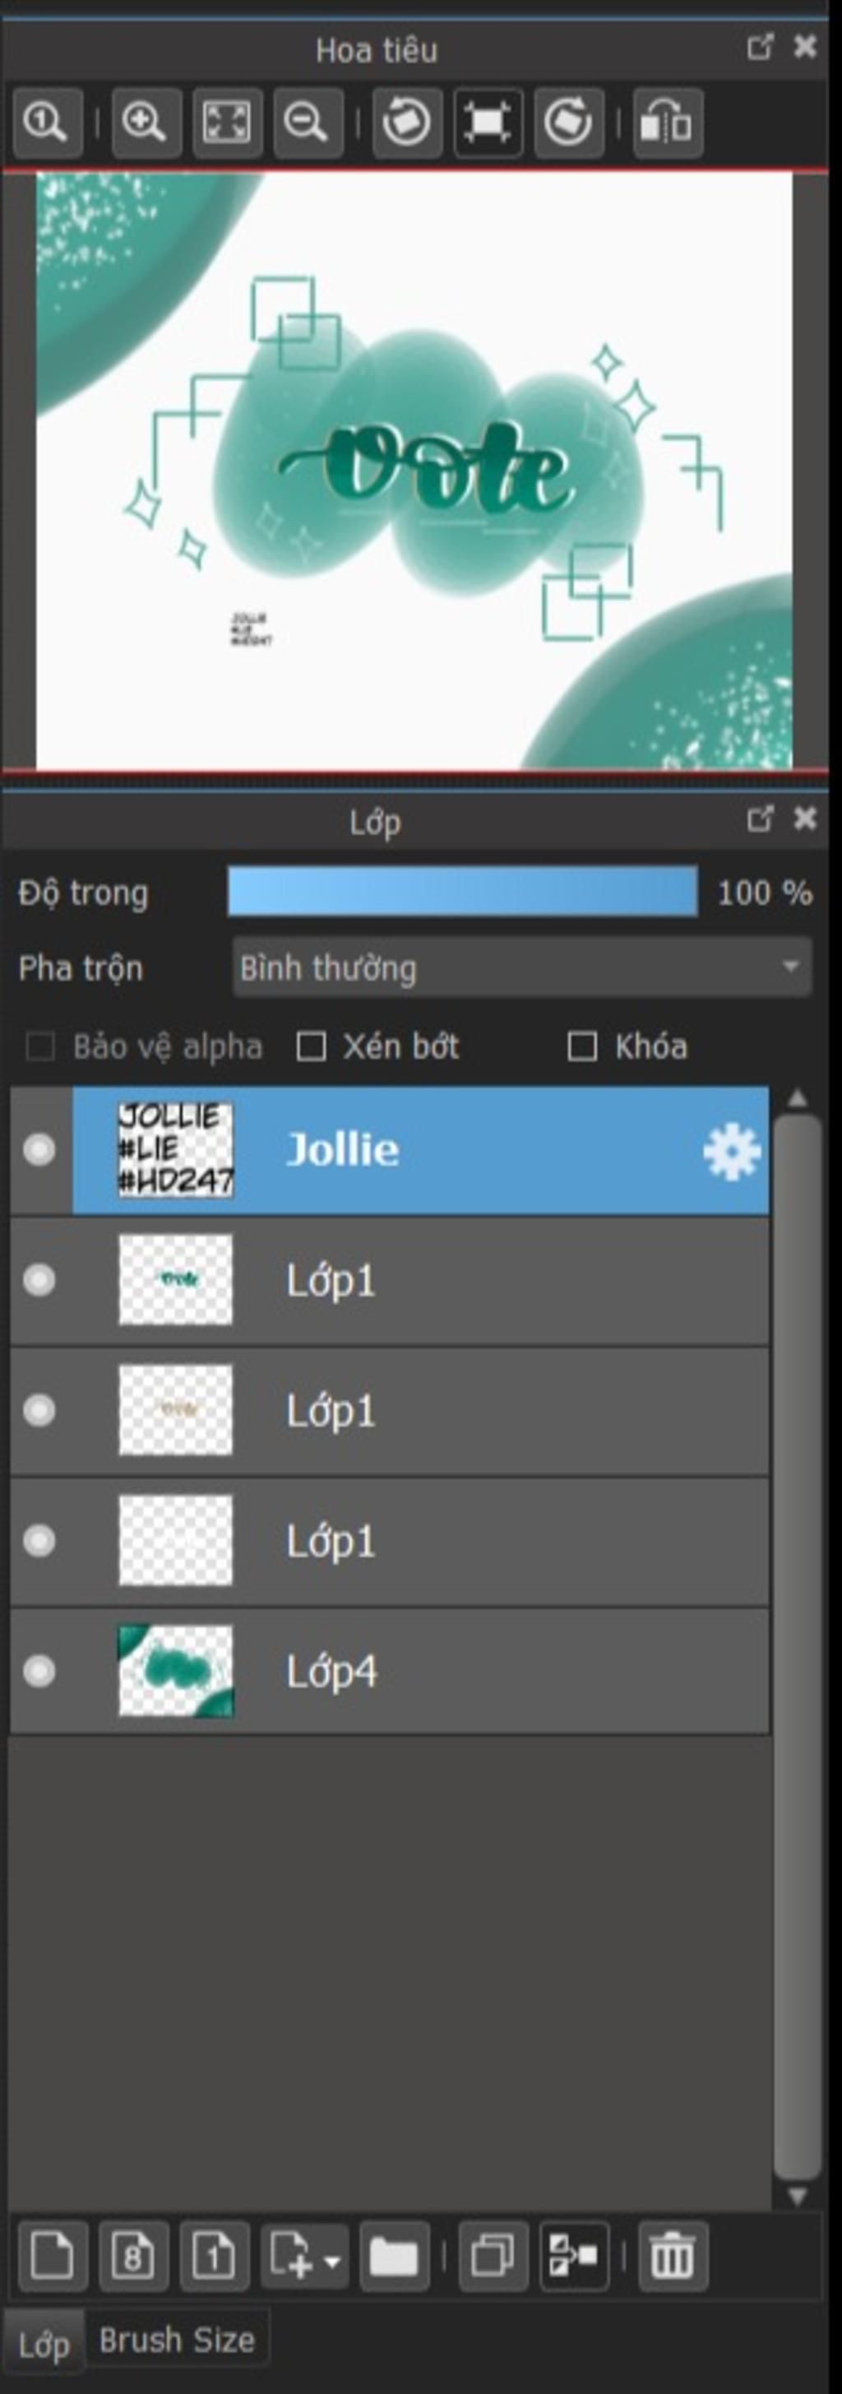Open the Pha trộn blending dropdown
Image resolution: width=842 pixels, height=2394 pixels.
(521, 967)
